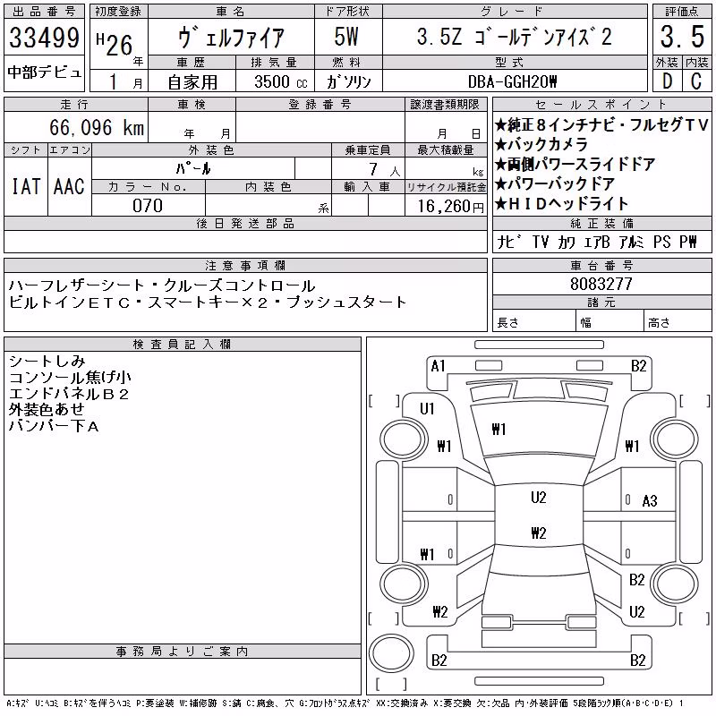Select sales point 両側パワースライドドア
716x716 pixels.
pyautogui.click(x=575, y=164)
